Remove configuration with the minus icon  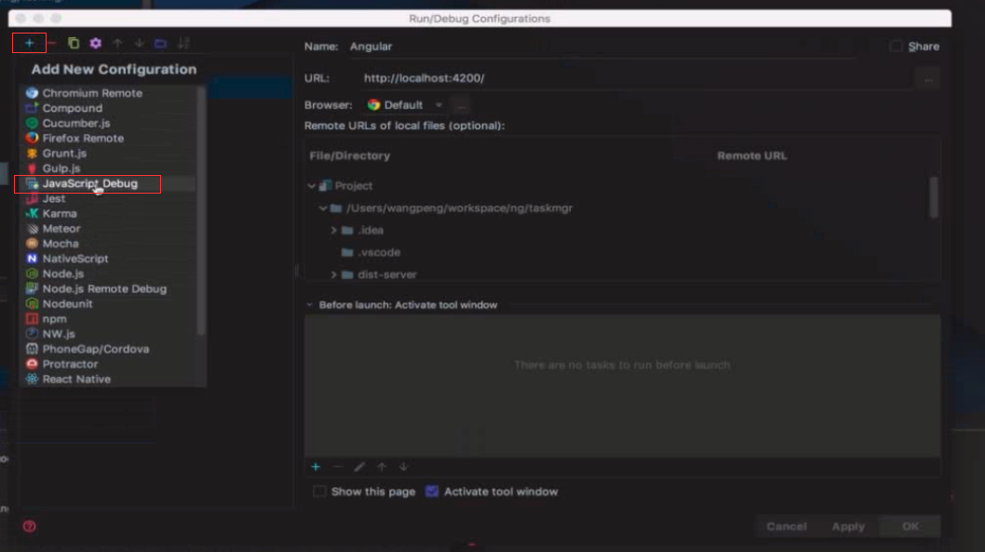51,44
